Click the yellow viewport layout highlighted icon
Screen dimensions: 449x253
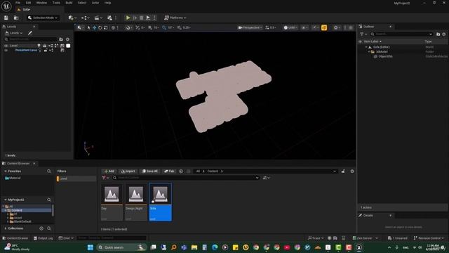tap(324, 28)
